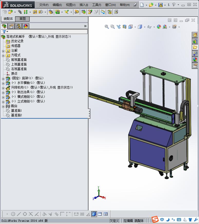Switch to the 草图 tab
This screenshot has width=199, height=224.
coord(22,19)
